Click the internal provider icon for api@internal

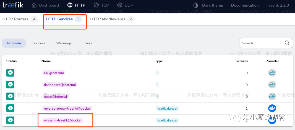coord(272,73)
